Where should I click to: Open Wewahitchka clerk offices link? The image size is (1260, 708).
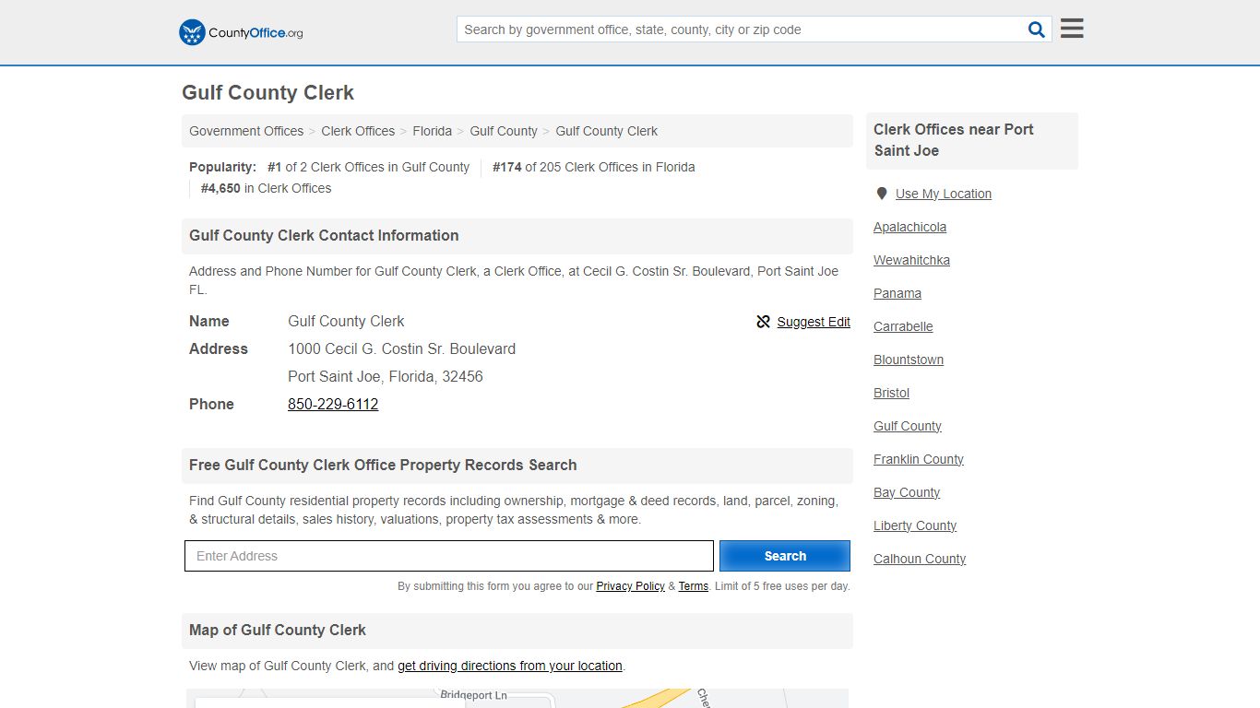click(x=911, y=260)
